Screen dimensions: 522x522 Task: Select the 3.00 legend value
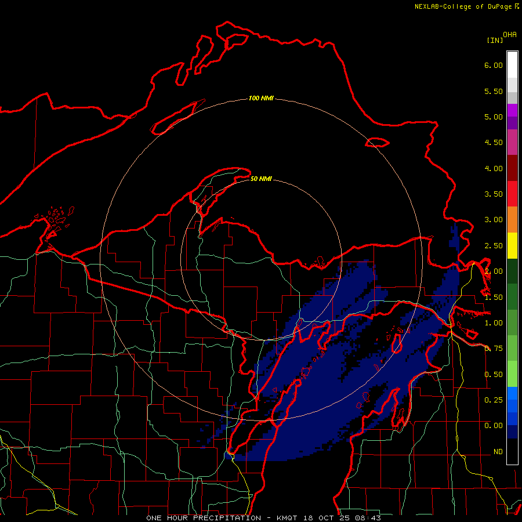[494, 220]
